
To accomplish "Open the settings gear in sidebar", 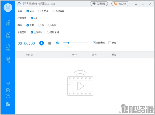I will [x=8, y=104].
